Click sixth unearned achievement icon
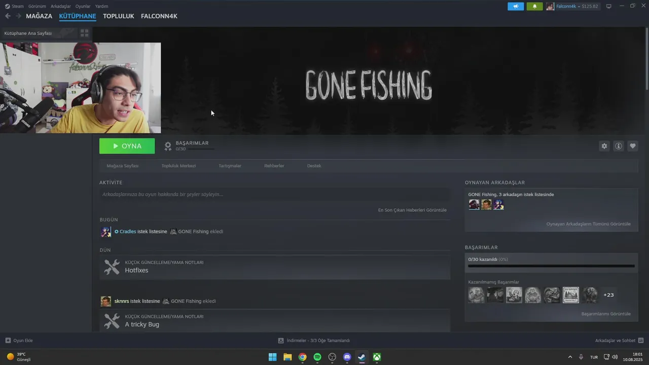The height and width of the screenshot is (365, 649). coord(571,295)
